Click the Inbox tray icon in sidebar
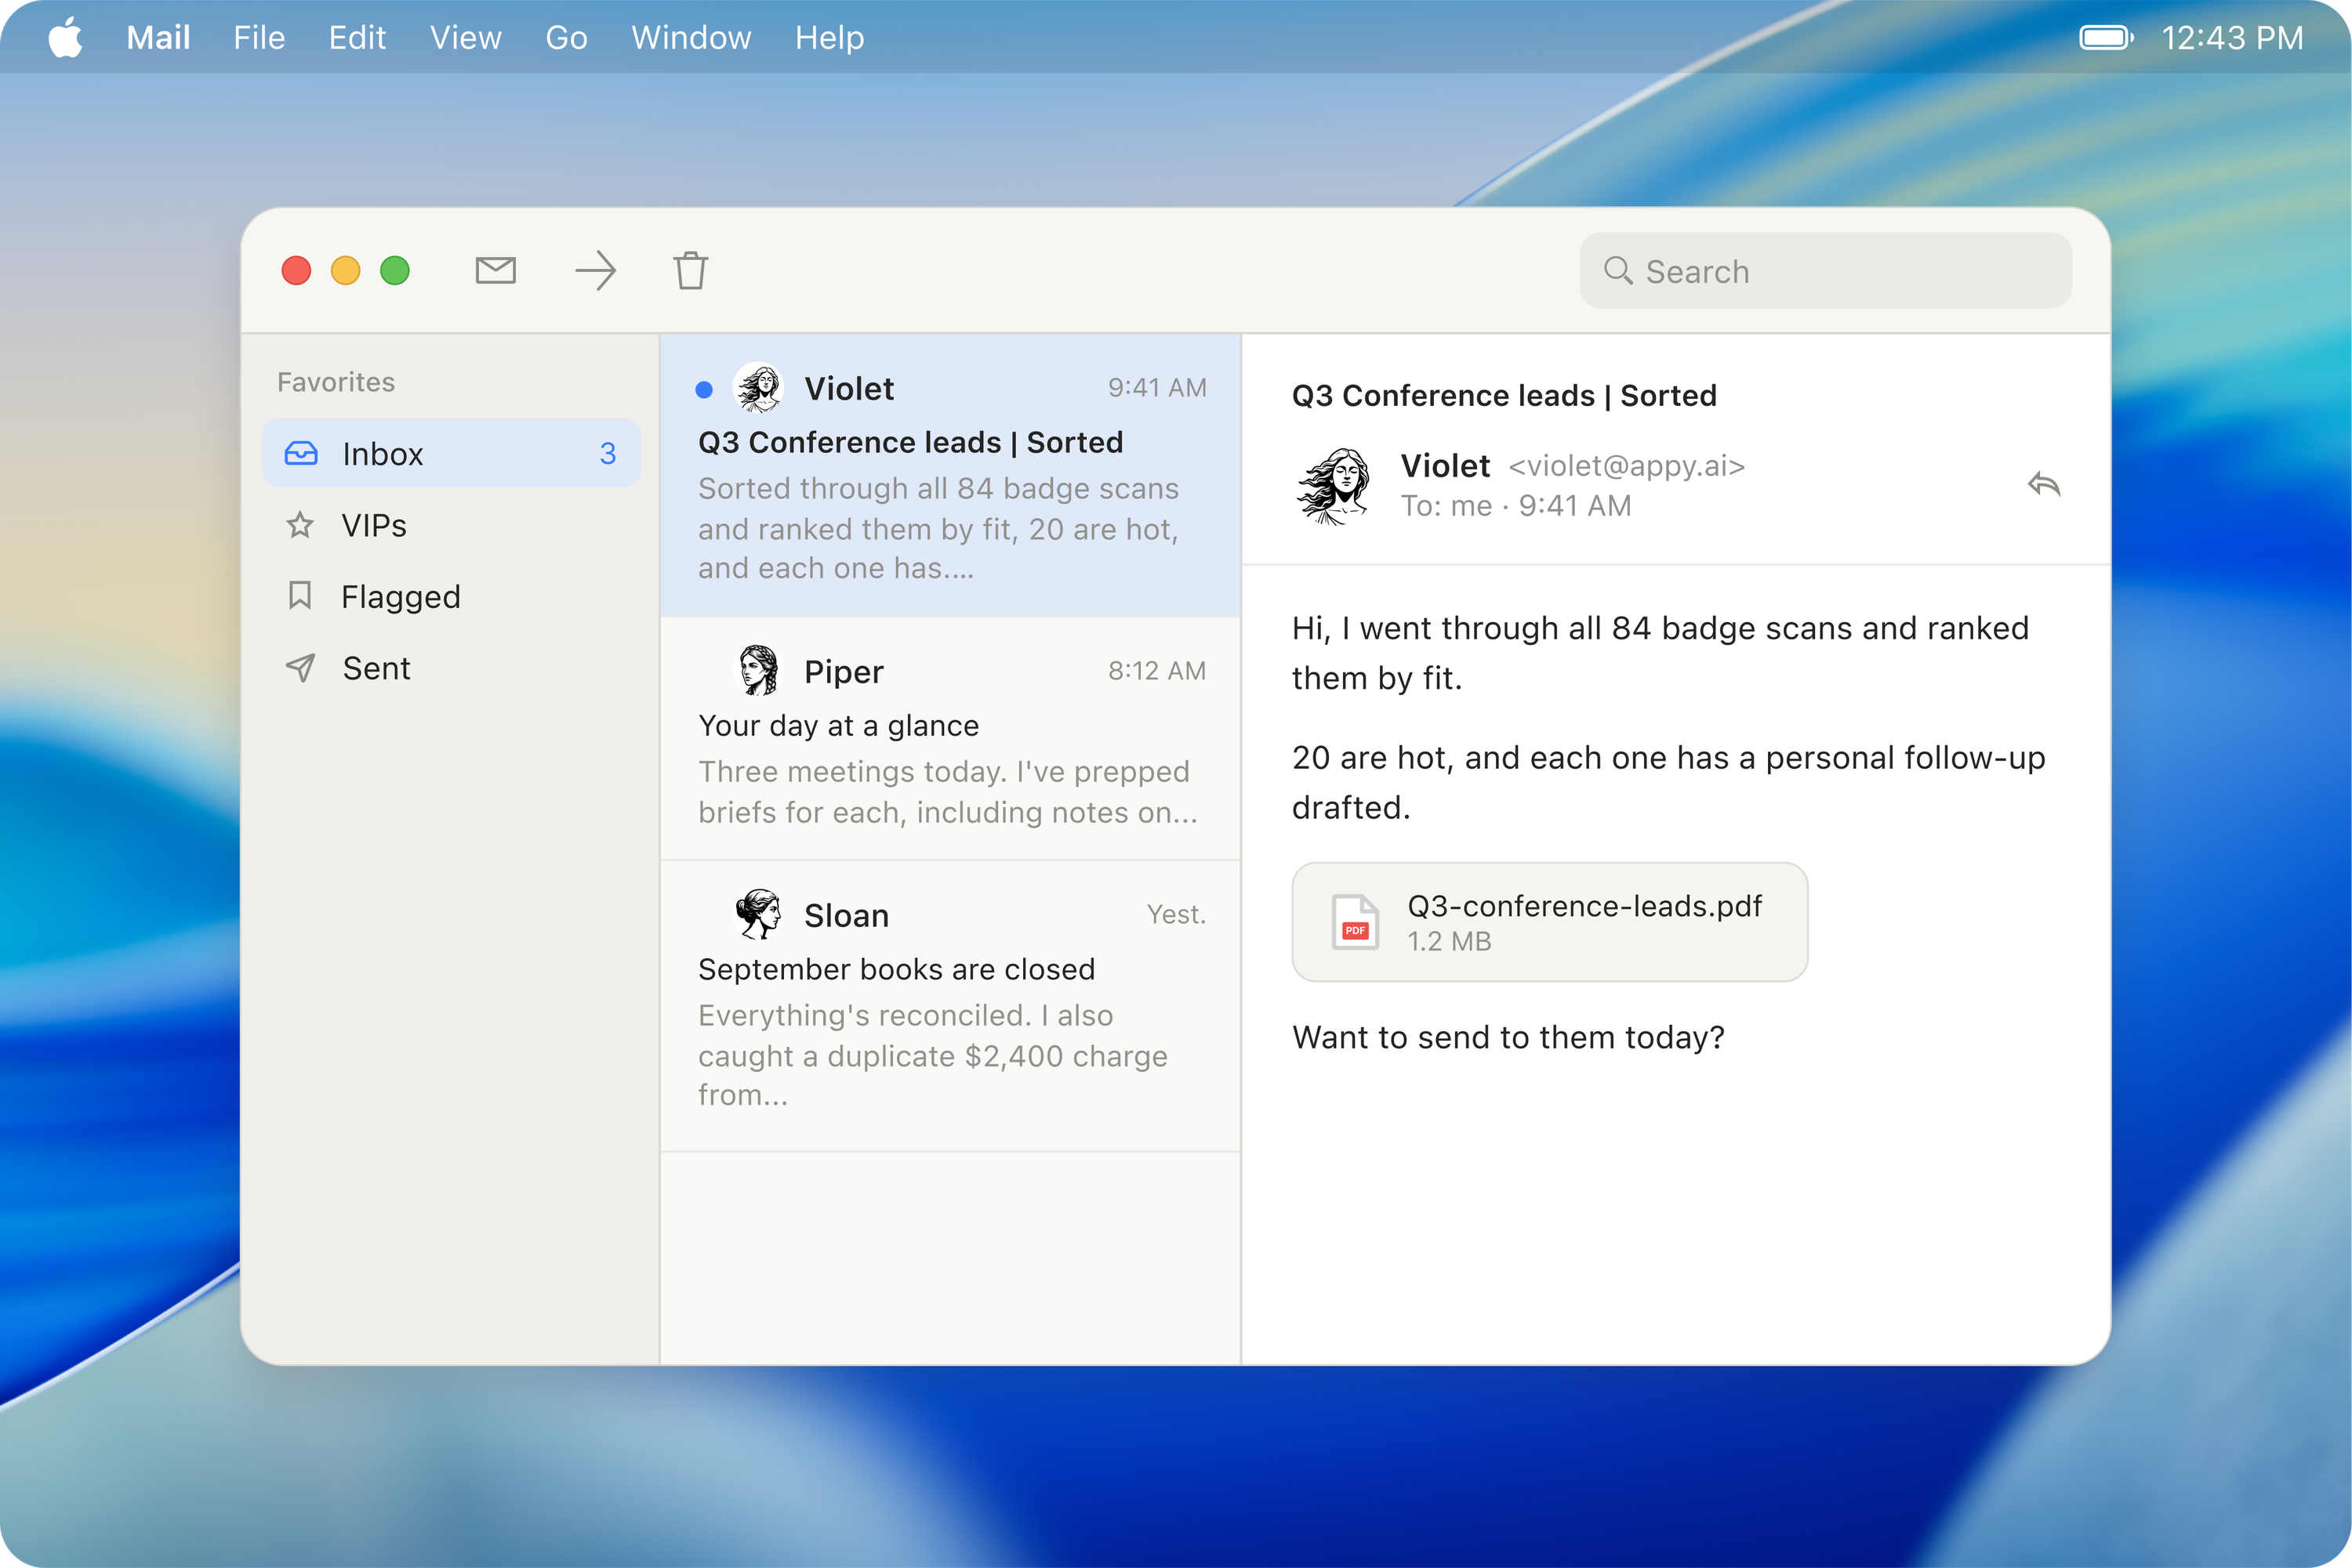This screenshot has width=2352, height=1568. 301,453
